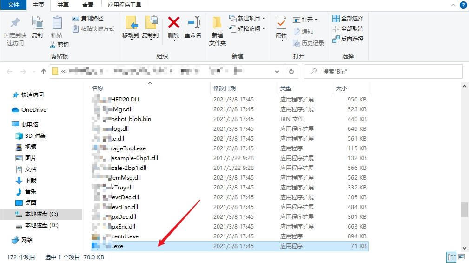The width and height of the screenshot is (469, 263).
Task: Click Paste shortcut (粘贴快捷方式)
Action: click(x=93, y=29)
